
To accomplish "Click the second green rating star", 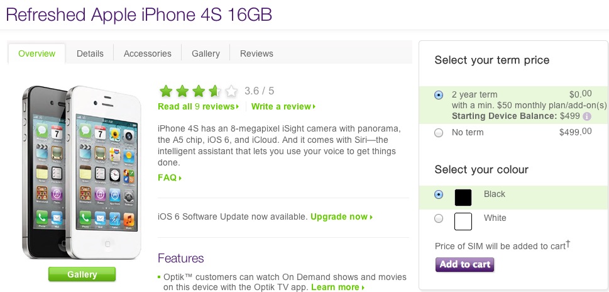I will tap(182, 91).
